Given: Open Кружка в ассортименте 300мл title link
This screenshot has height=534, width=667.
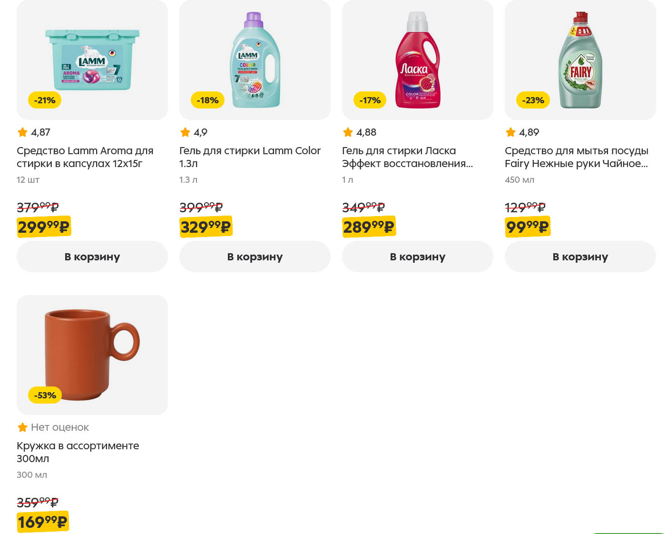Looking at the screenshot, I should click(78, 452).
